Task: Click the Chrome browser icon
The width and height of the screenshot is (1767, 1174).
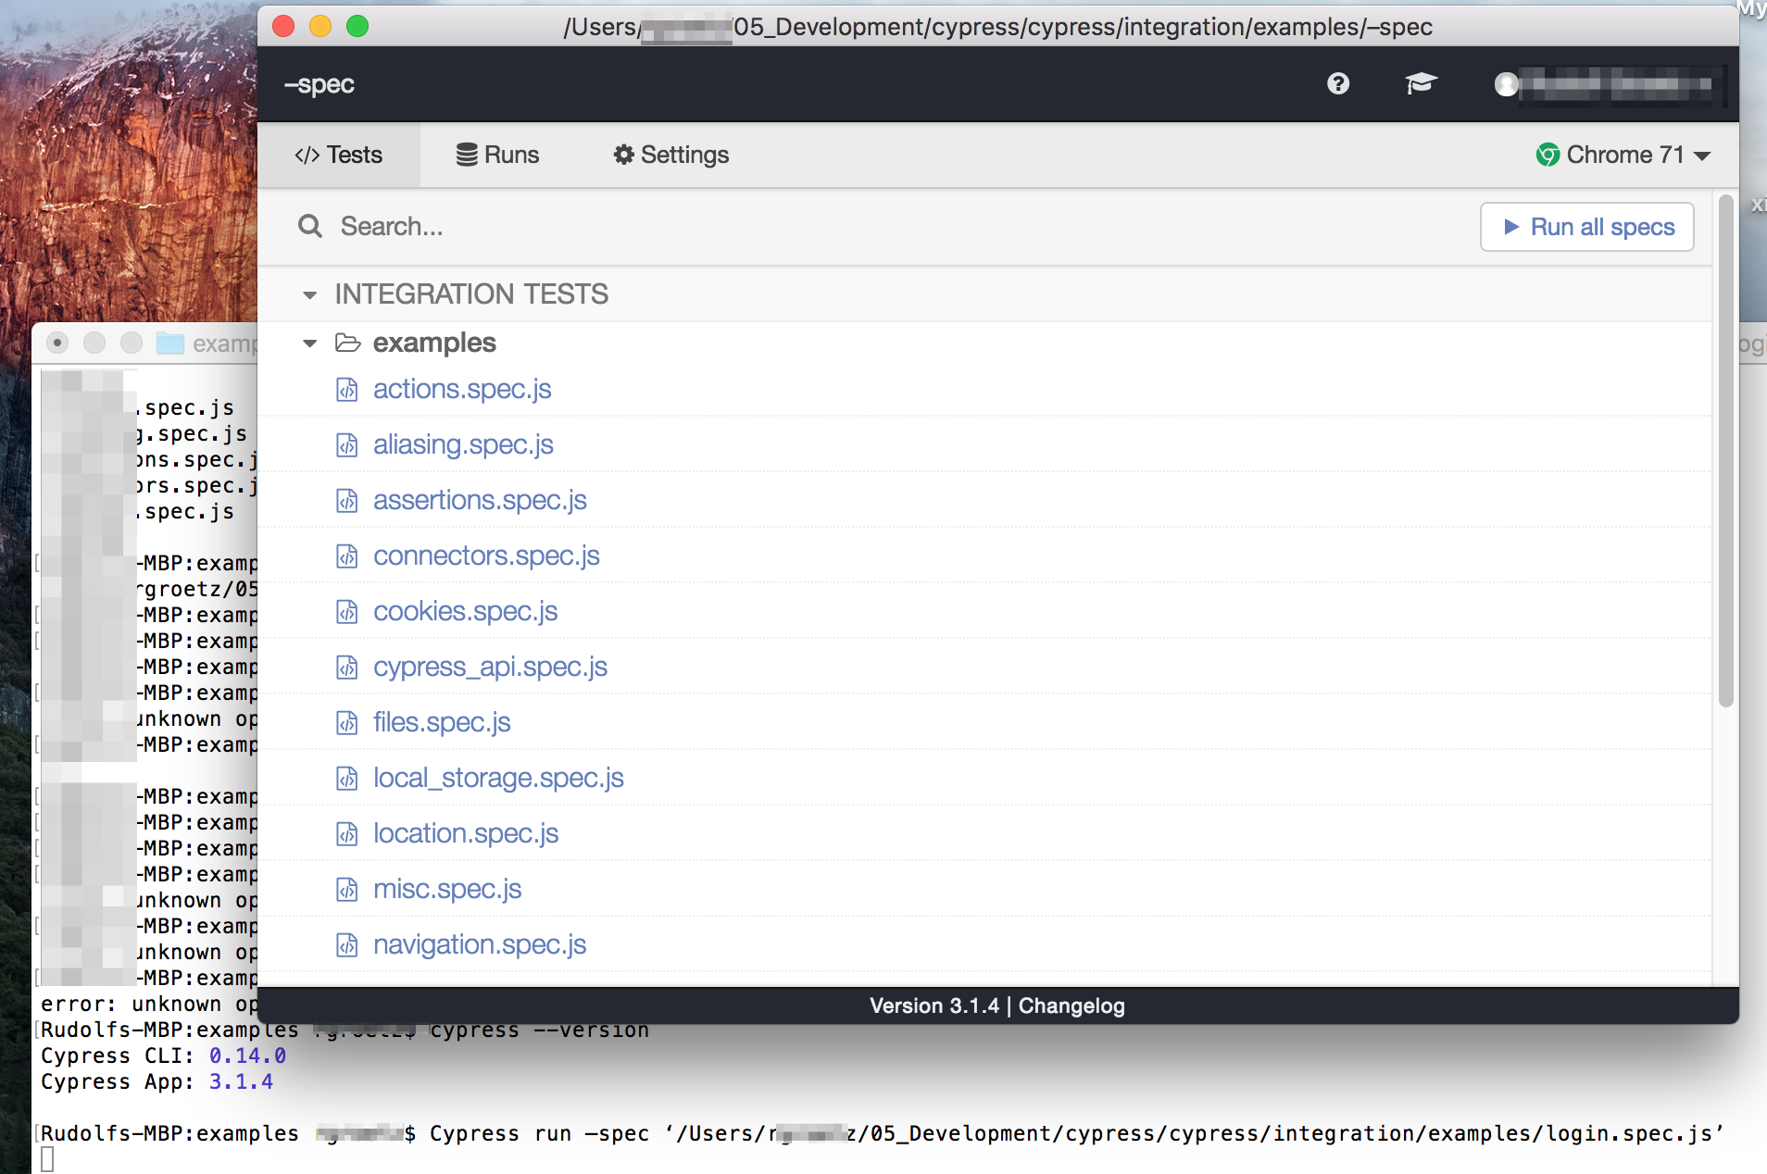Action: [1549, 155]
